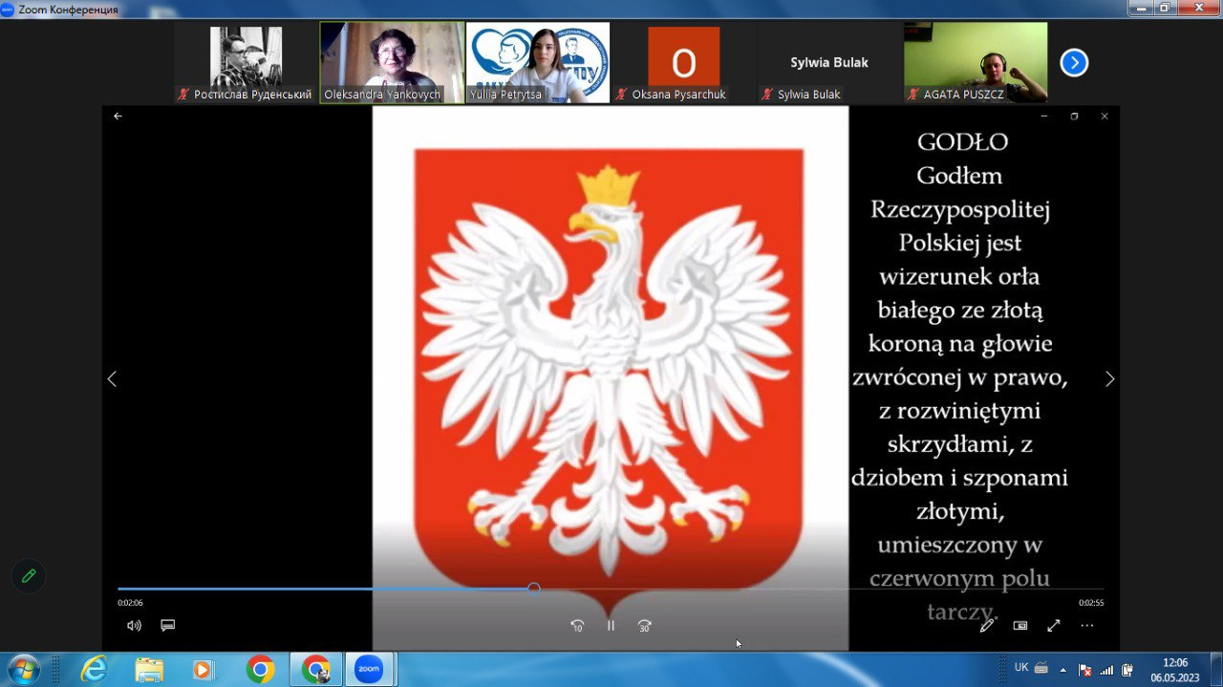Expand video to full screen
The height and width of the screenshot is (687, 1223).
coord(1054,626)
